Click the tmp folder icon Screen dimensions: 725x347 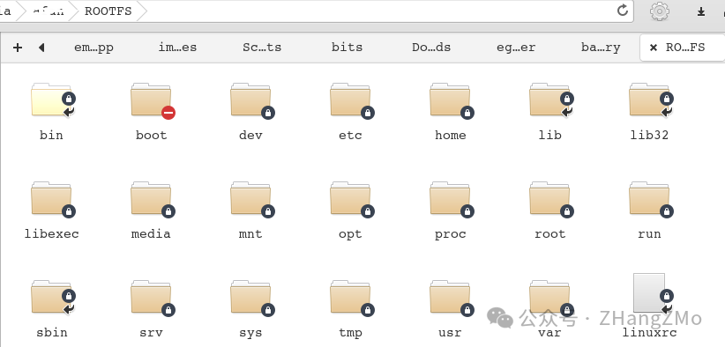click(x=350, y=297)
